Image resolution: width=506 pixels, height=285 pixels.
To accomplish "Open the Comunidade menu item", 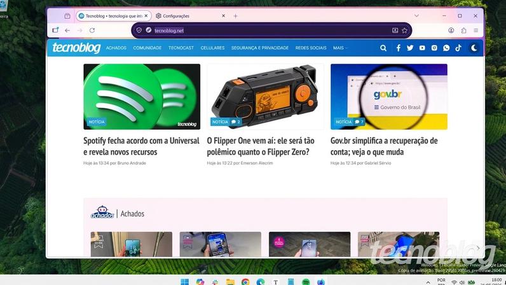I will pyautogui.click(x=147, y=48).
